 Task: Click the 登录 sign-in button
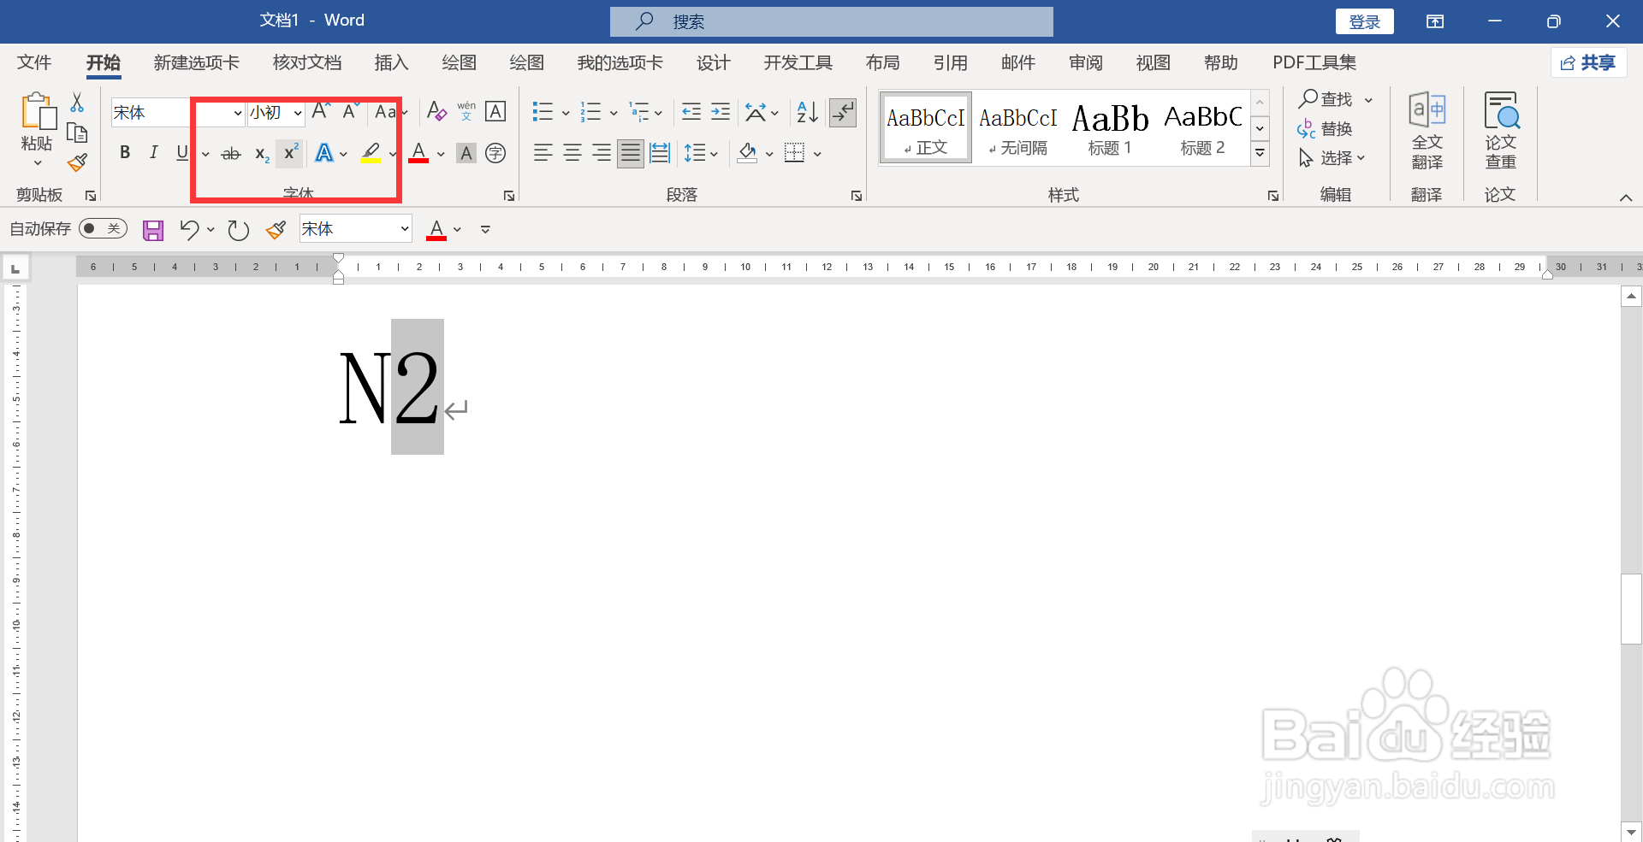[x=1364, y=21]
